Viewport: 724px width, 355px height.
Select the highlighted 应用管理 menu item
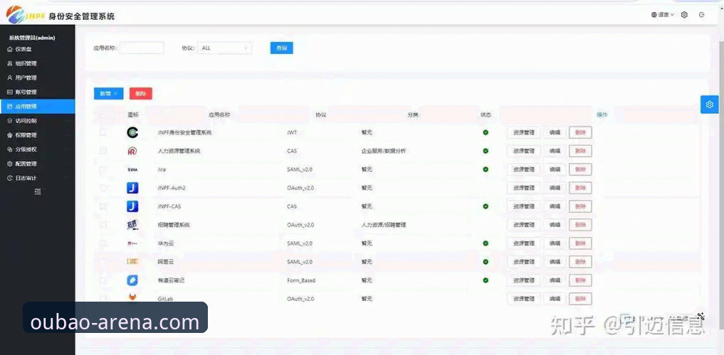37,106
